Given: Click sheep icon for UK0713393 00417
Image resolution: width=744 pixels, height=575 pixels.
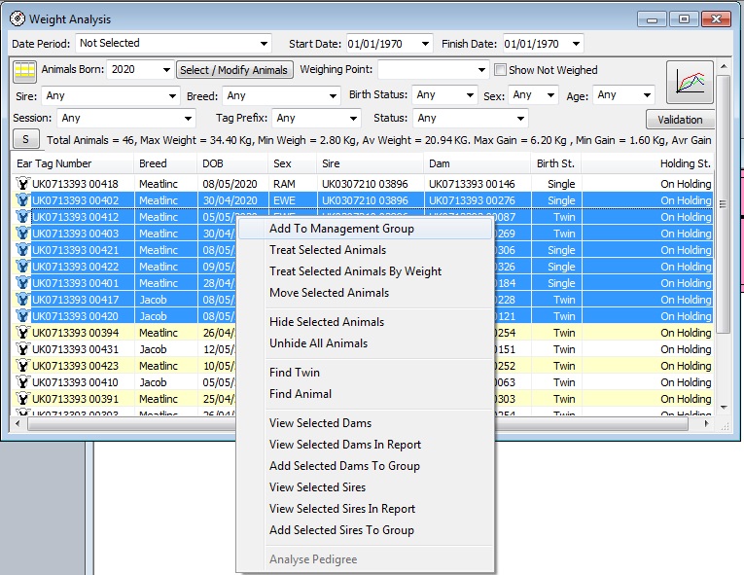Looking at the screenshot, I should click(22, 300).
